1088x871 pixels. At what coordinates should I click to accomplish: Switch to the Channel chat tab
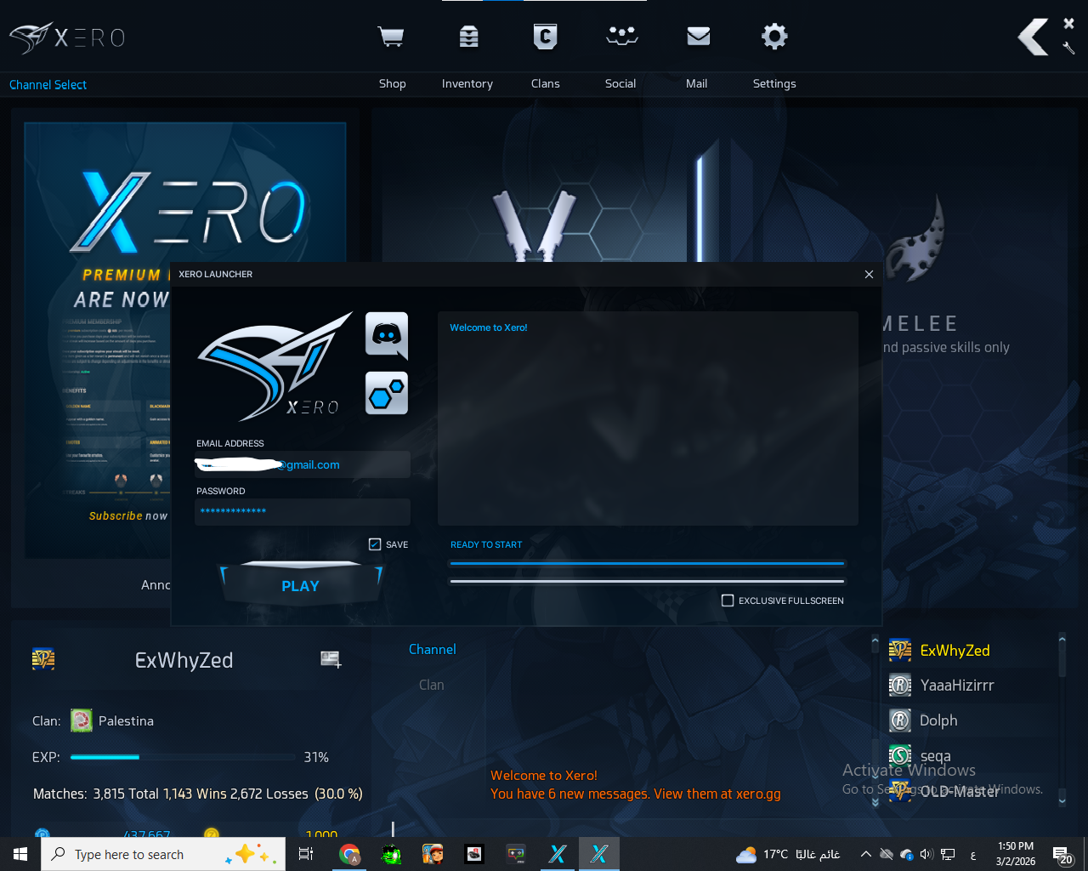coord(432,650)
